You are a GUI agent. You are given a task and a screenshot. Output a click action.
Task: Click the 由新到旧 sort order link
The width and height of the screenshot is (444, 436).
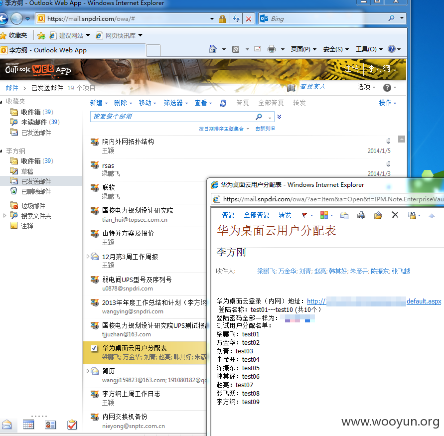pos(265,129)
